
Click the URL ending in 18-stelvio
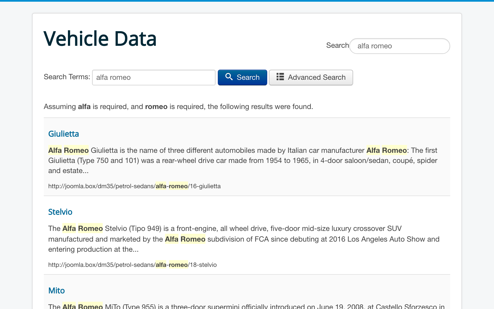pyautogui.click(x=132, y=265)
